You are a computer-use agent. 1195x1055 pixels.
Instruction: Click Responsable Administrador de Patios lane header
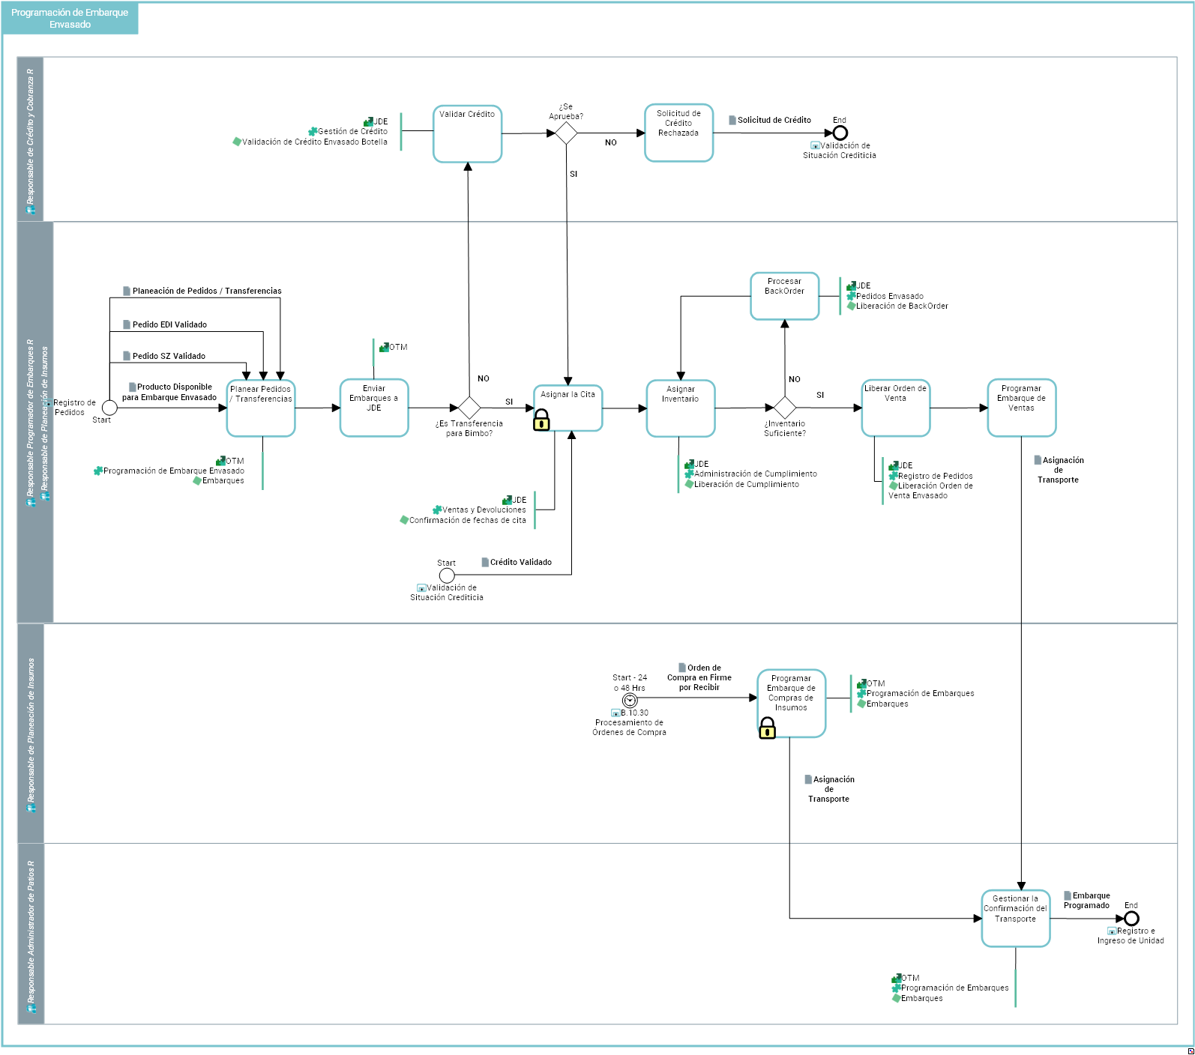pos(31,934)
